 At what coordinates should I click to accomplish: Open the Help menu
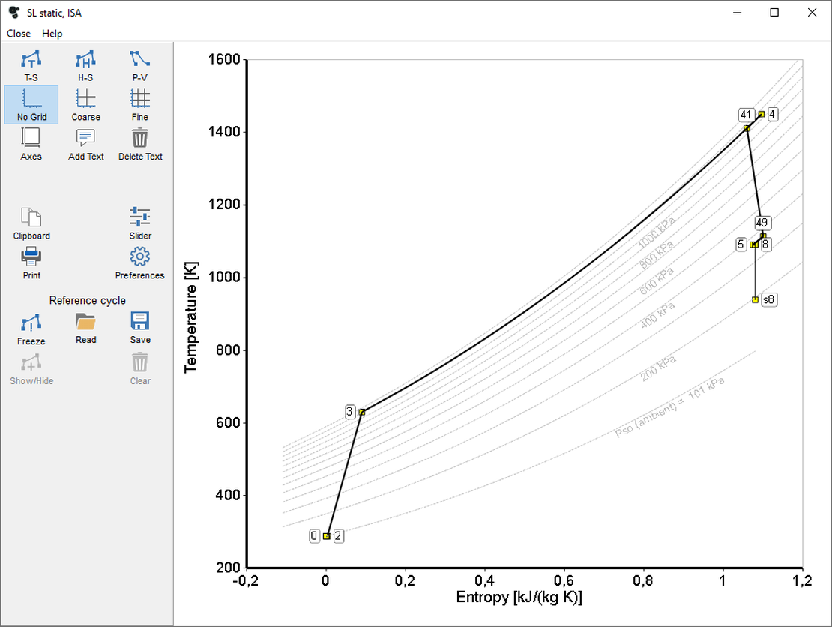(x=52, y=34)
